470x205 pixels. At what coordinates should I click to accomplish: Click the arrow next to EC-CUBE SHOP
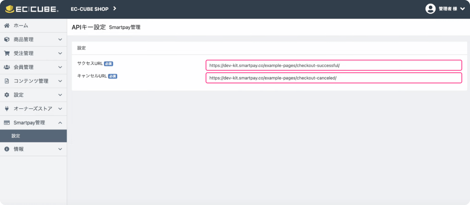click(x=115, y=8)
